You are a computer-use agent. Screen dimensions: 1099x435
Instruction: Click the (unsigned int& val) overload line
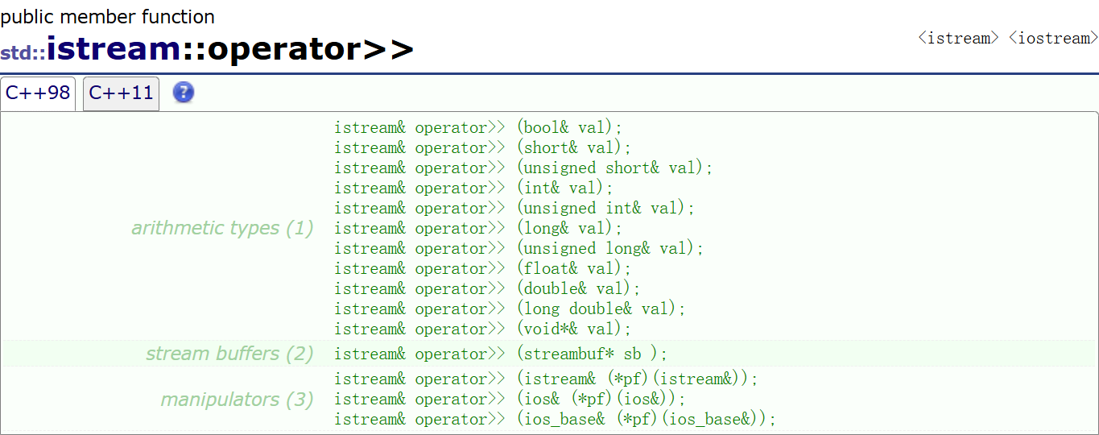click(514, 208)
